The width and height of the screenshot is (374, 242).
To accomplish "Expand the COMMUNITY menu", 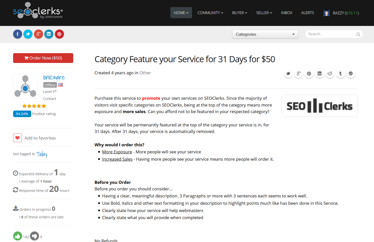I will pyautogui.click(x=210, y=13).
